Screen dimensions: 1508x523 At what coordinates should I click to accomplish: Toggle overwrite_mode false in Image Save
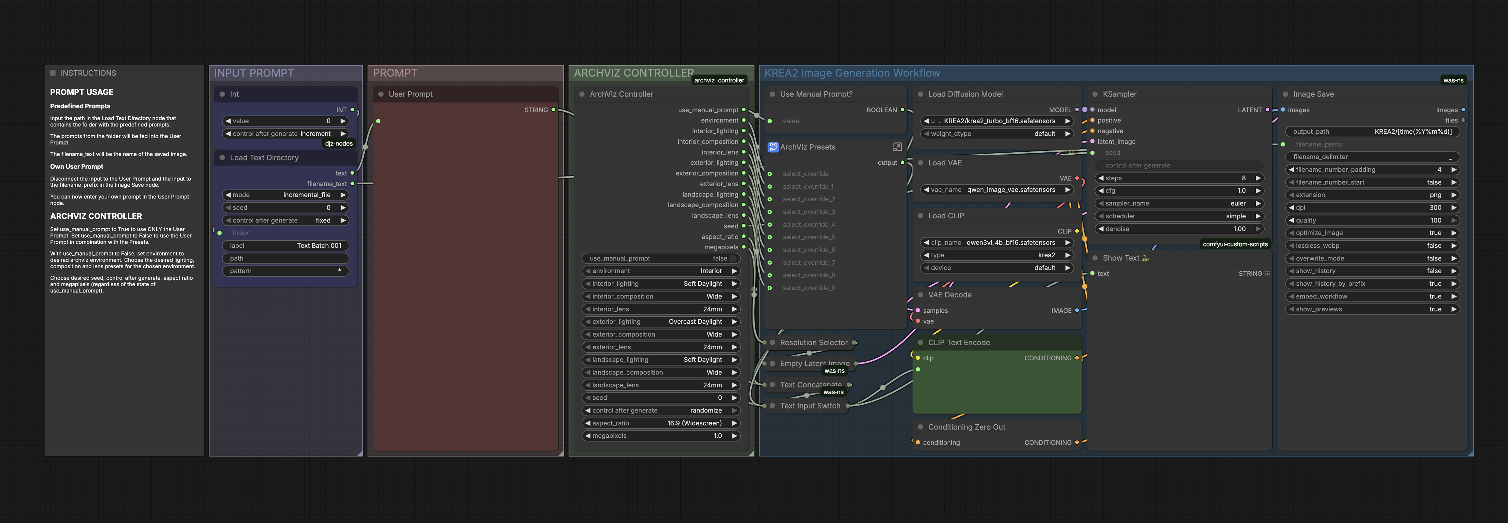(1372, 259)
